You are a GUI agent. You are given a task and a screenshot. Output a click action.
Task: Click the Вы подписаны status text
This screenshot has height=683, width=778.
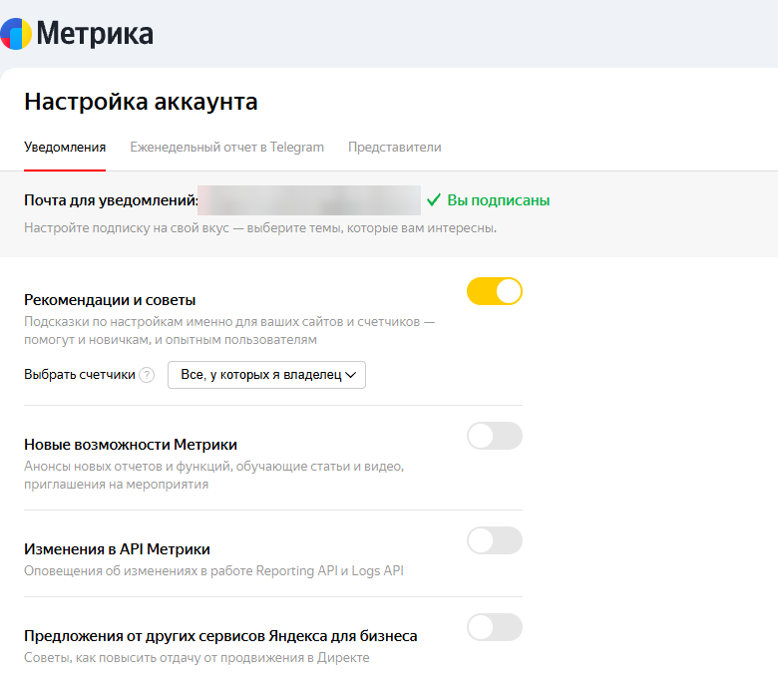point(499,199)
